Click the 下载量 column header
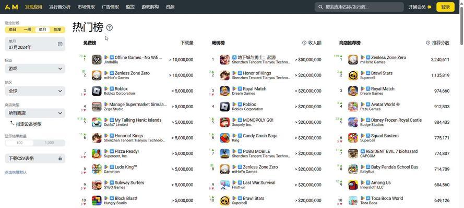This screenshot has height=208, width=464. (x=187, y=43)
